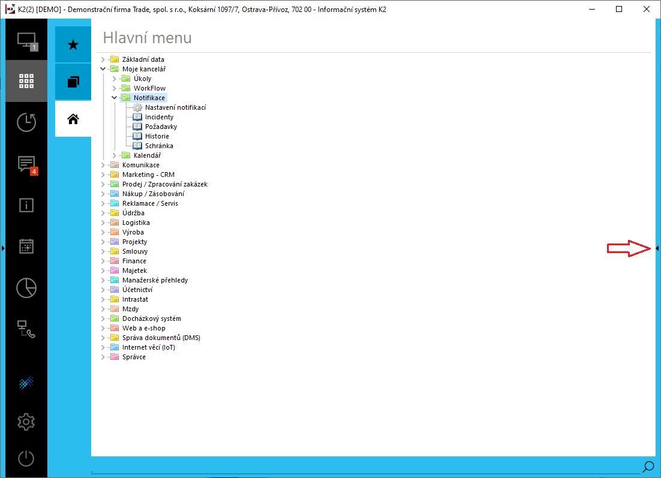
Task: Expand the Marketing - CRM folder
Action: coord(103,175)
